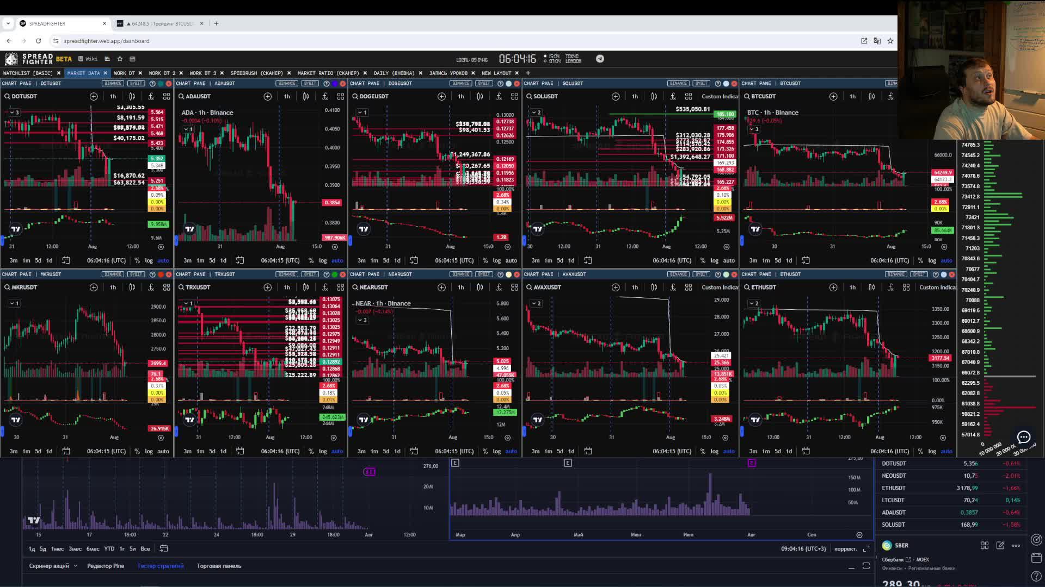Open the Тестер стратегий panel

(x=161, y=566)
